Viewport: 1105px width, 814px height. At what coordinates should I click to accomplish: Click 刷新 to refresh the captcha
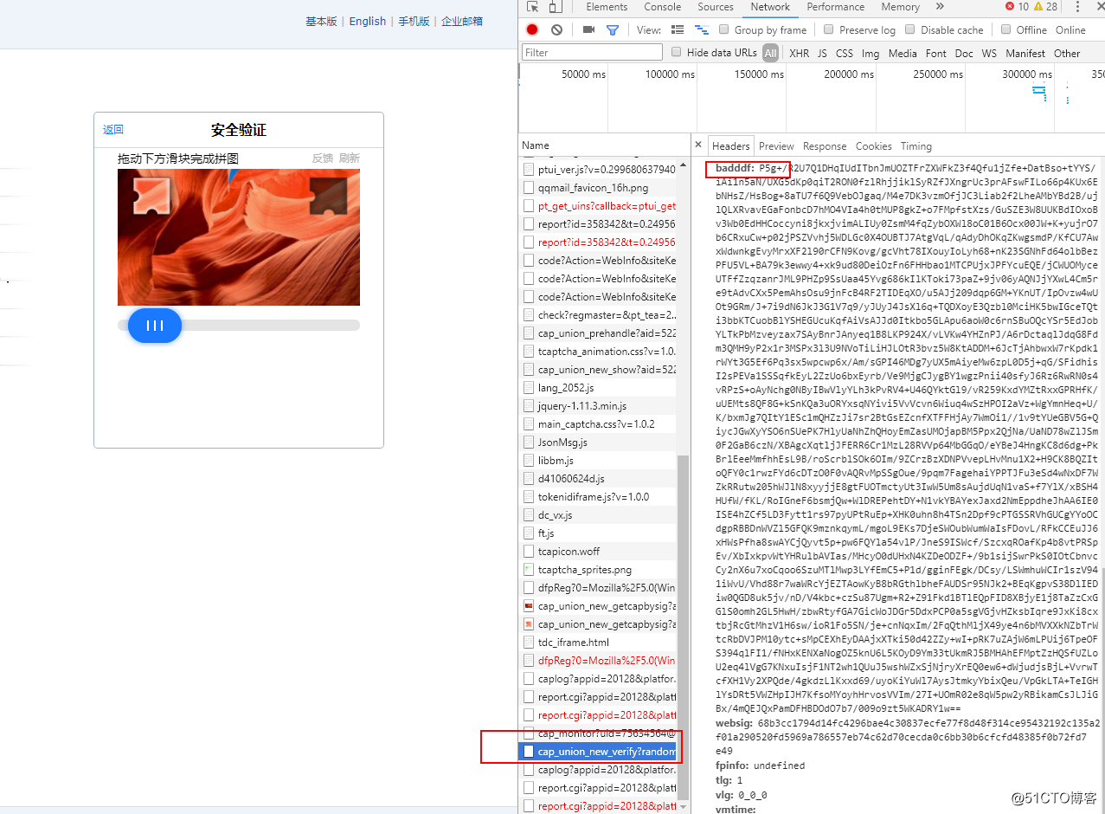pos(350,158)
